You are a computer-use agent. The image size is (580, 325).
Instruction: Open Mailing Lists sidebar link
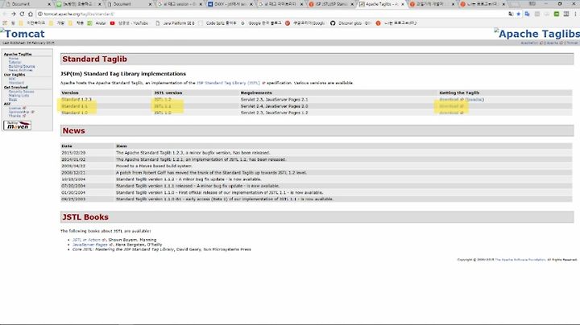[19, 95]
